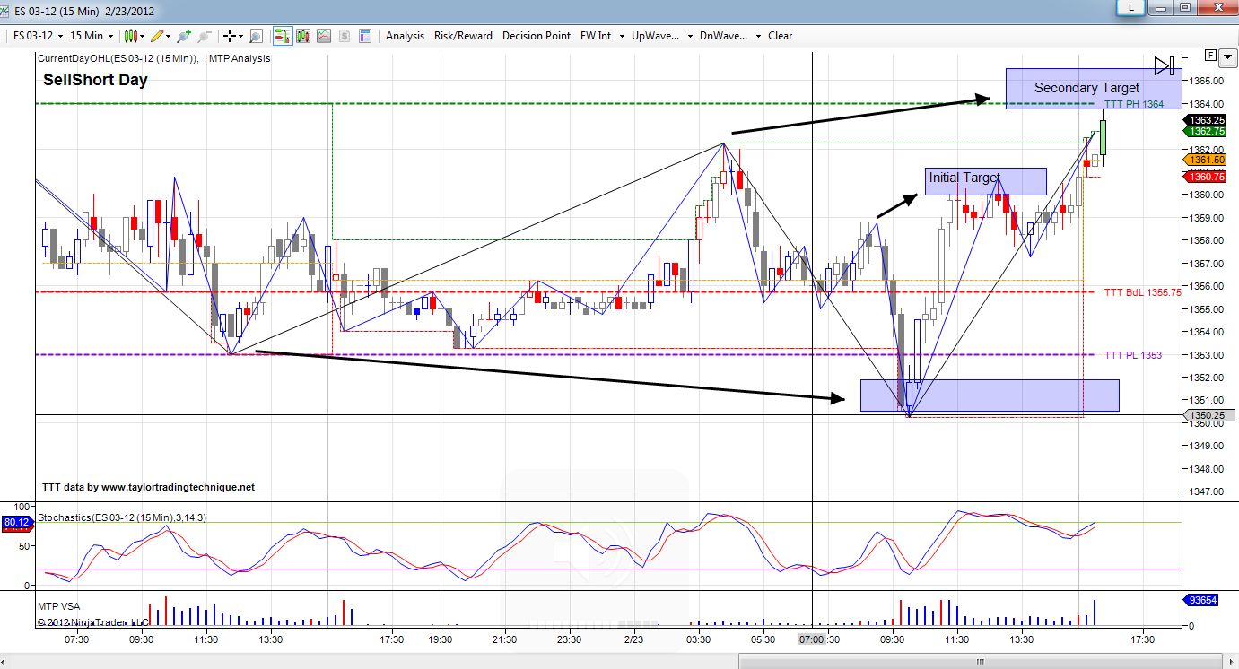Click the TTT PL 1353 label
Image resolution: width=1239 pixels, height=669 pixels.
(1133, 355)
